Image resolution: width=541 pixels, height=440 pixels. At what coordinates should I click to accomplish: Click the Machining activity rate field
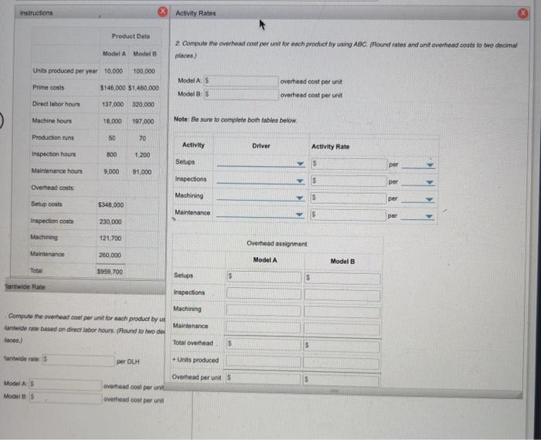click(x=348, y=198)
